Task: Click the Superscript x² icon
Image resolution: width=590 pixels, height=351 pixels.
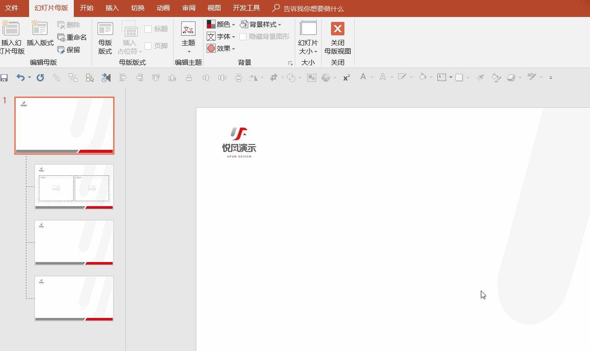Action: point(346,78)
